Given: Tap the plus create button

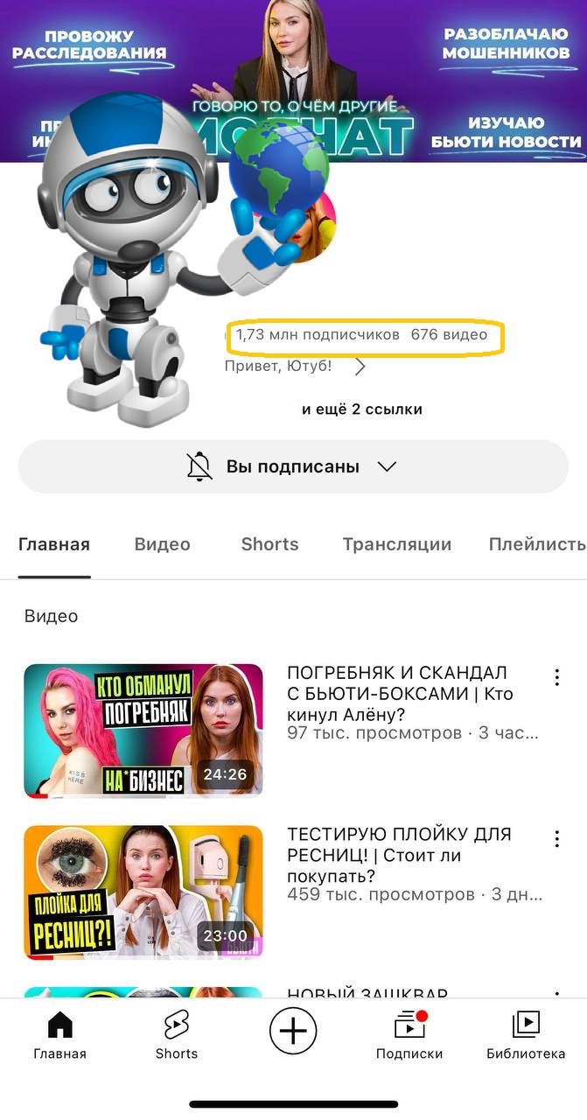Looking at the screenshot, I should coord(293,1032).
